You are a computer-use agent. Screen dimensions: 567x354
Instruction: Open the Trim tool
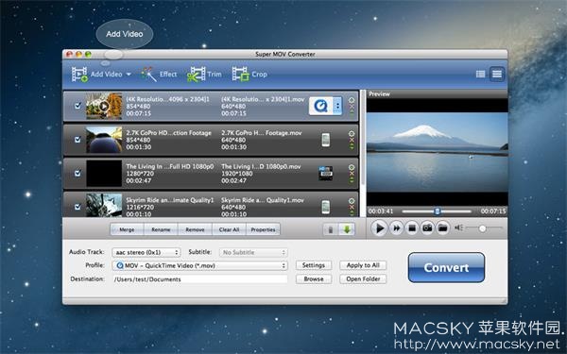(x=204, y=75)
